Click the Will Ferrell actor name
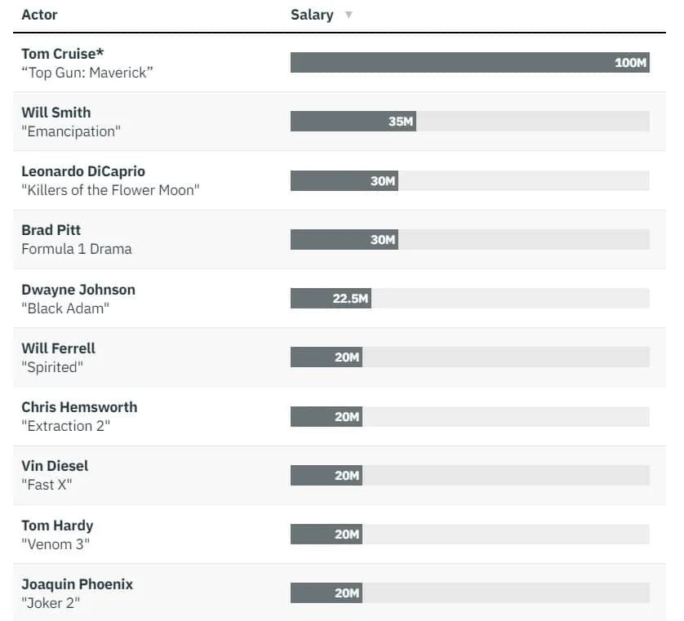 [58, 348]
